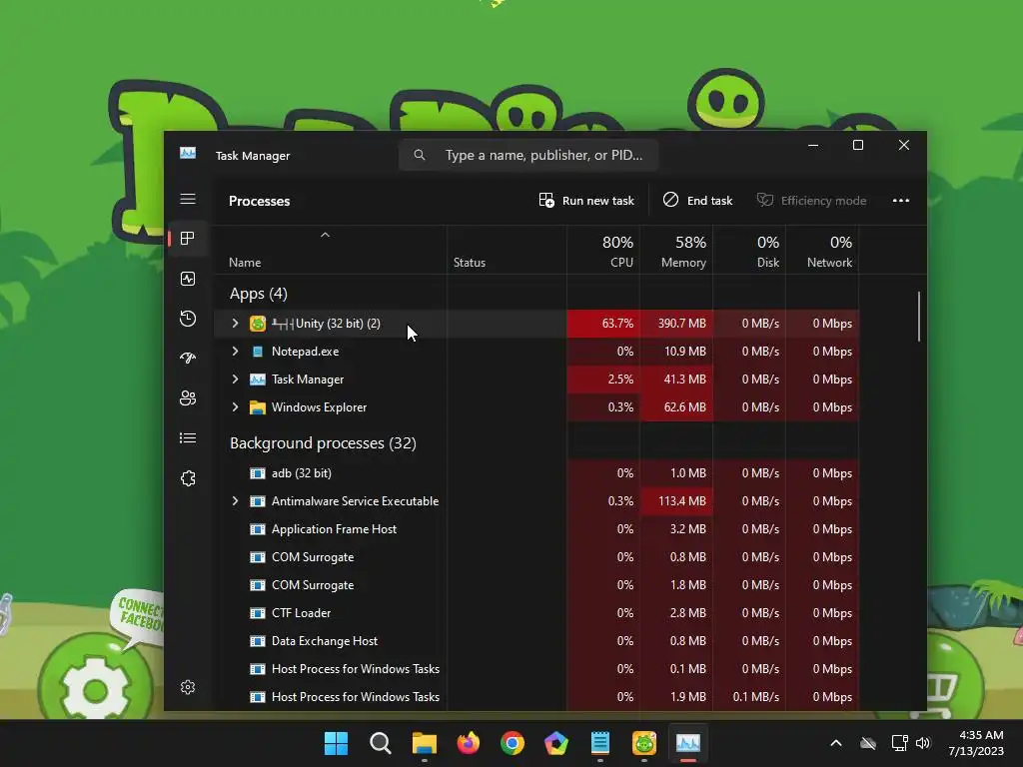Click the 63.7% CPU cell for Unity
The height and width of the screenshot is (767, 1023).
coord(603,324)
